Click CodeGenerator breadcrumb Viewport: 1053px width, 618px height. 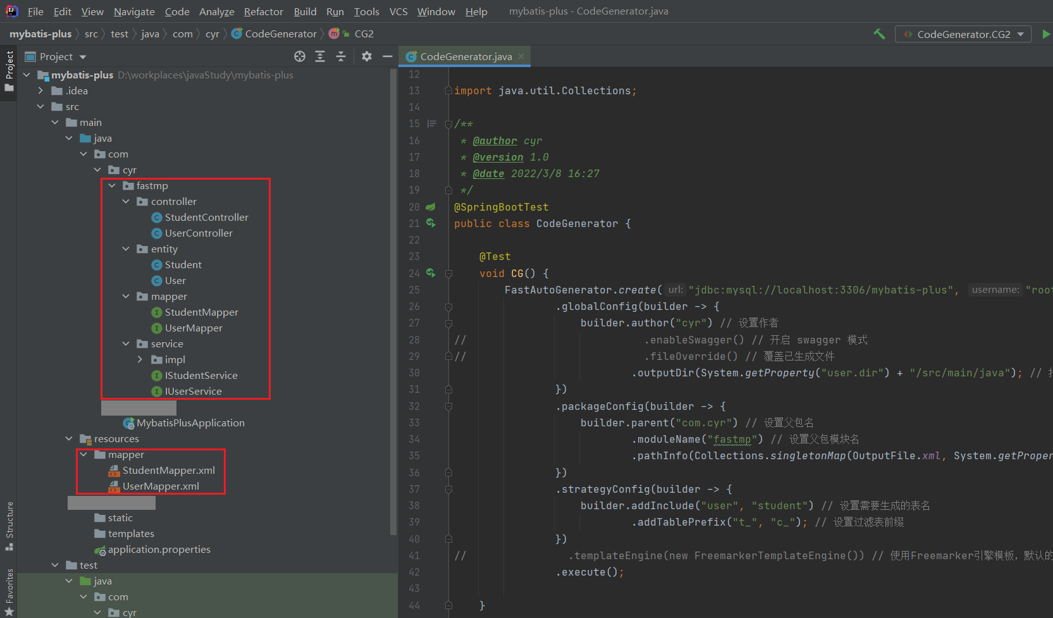coord(274,34)
